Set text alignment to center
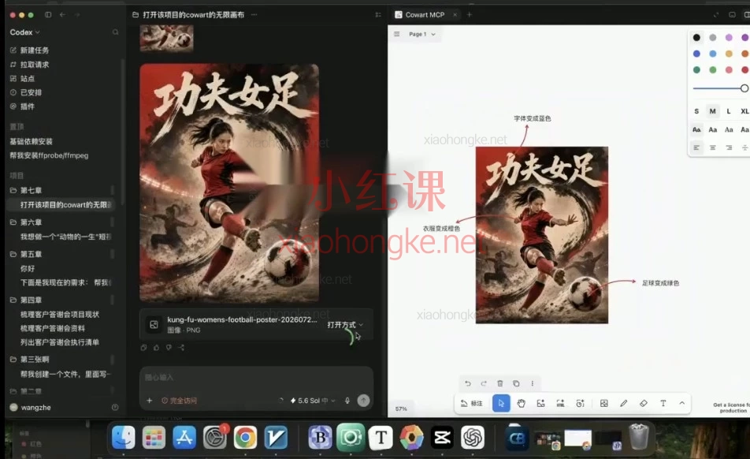 713,147
